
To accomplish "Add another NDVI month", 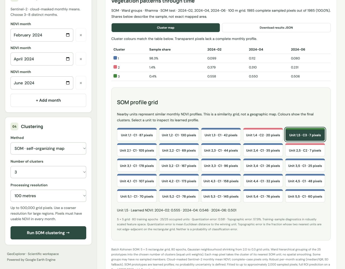I will click(x=48, y=100).
